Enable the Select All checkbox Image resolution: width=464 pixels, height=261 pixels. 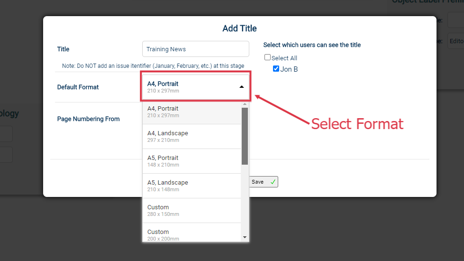tap(267, 57)
